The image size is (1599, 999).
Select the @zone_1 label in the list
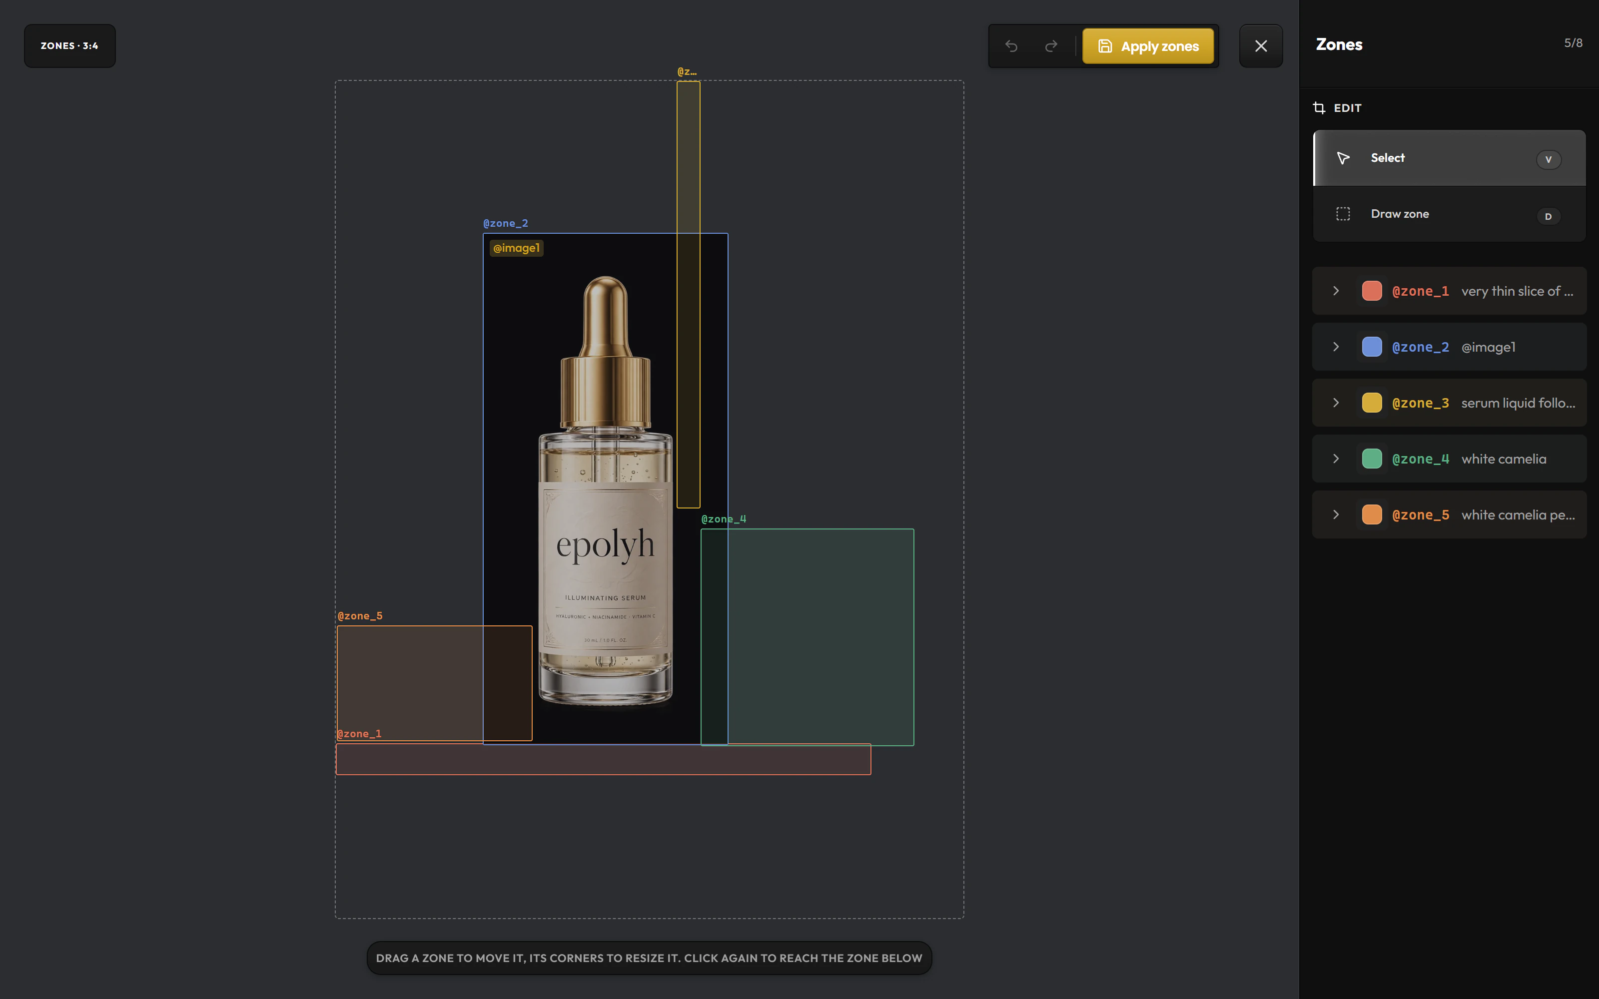1421,291
